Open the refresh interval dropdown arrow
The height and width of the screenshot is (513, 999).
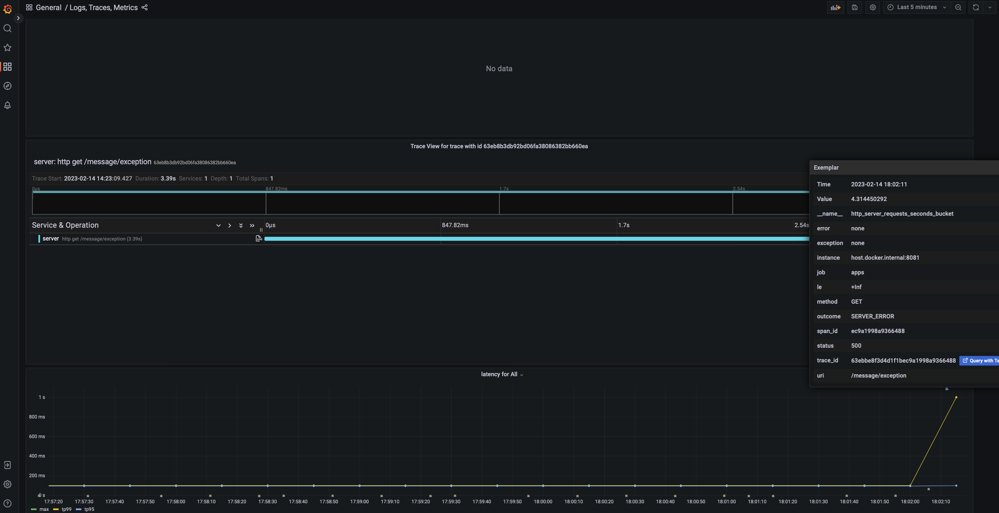click(990, 7)
